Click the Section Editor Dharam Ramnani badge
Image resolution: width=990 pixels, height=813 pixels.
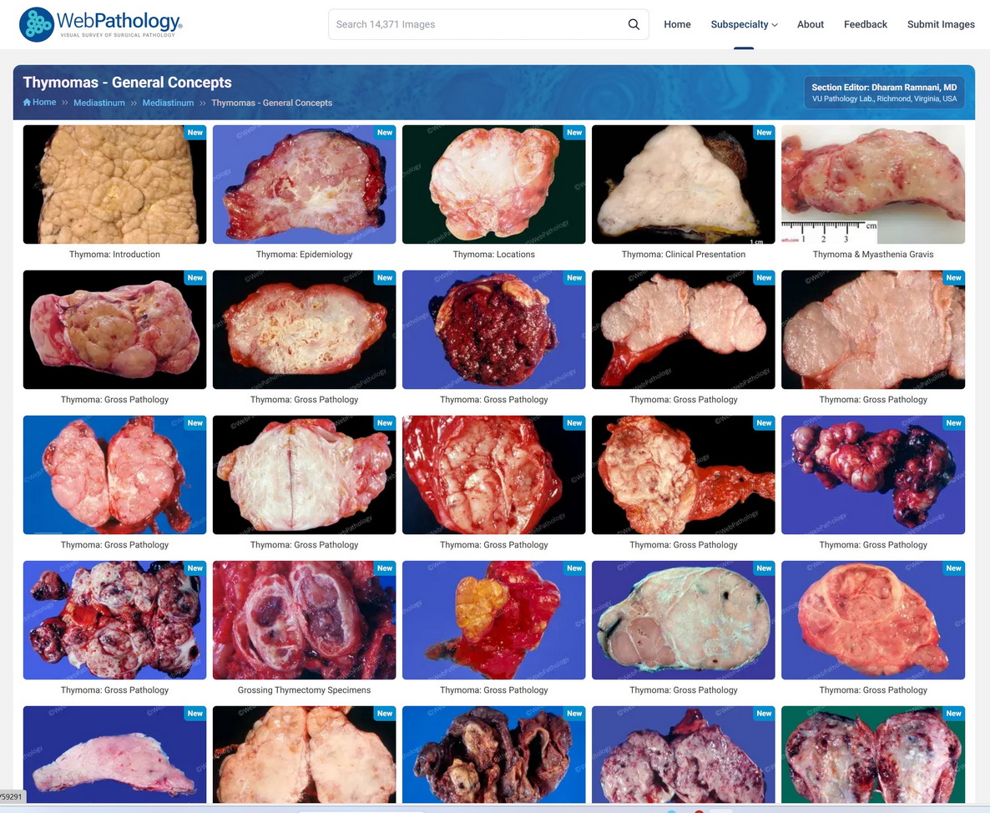[x=884, y=90]
